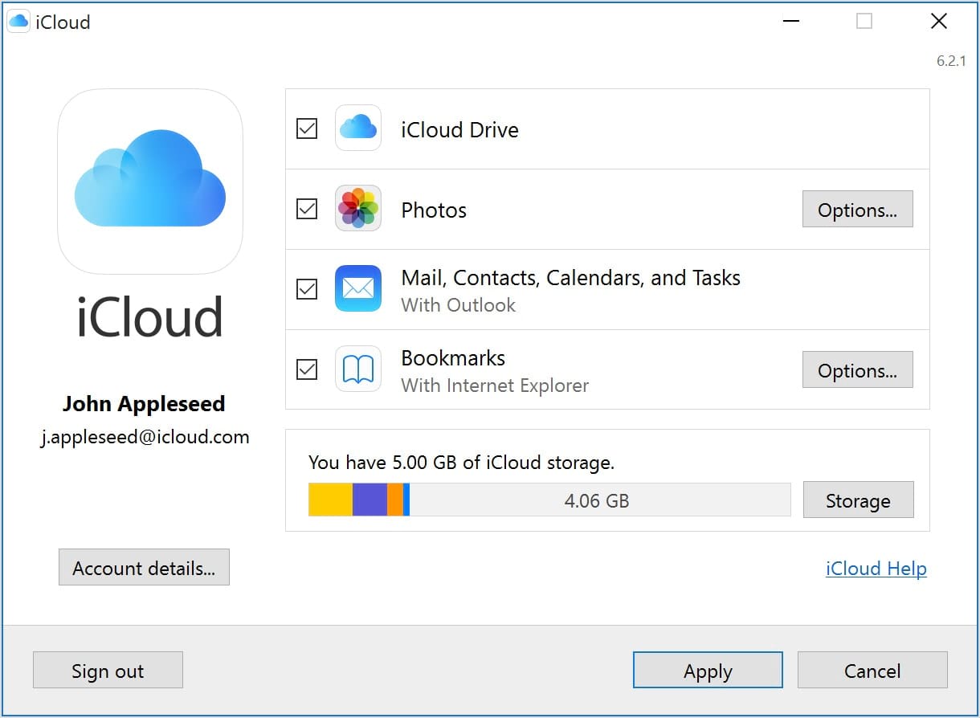Uncheck the Photos checkbox
This screenshot has width=980, height=718.
(x=306, y=209)
